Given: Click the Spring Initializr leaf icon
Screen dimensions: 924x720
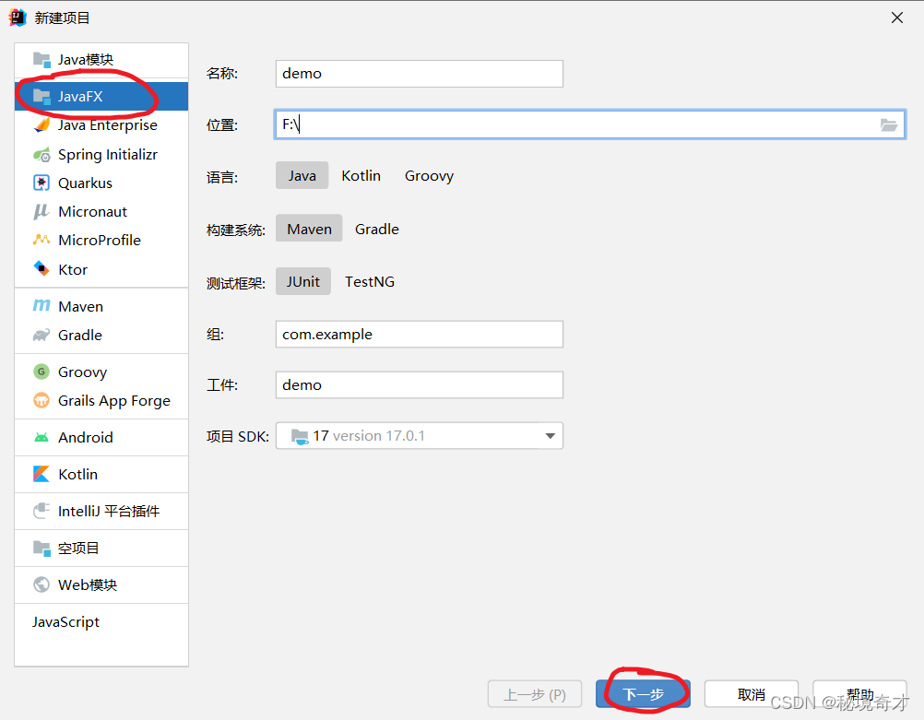Looking at the screenshot, I should [41, 154].
